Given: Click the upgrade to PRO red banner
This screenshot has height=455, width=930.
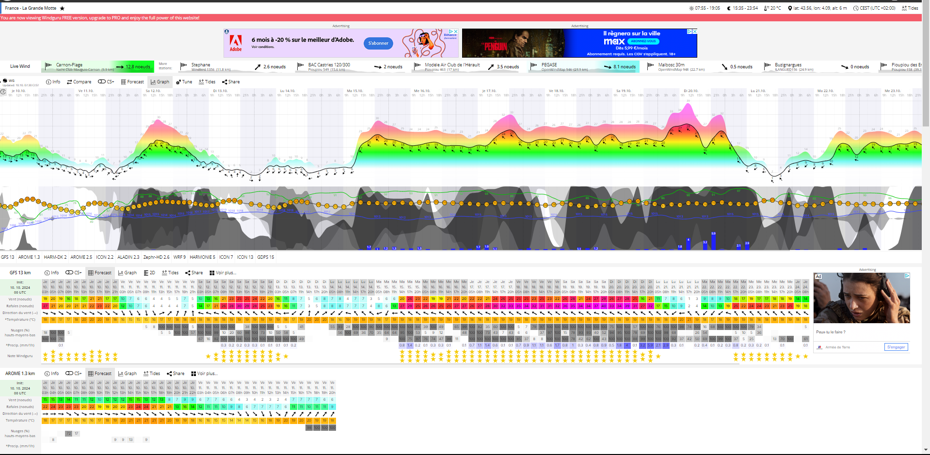Looking at the screenshot, I should click(x=100, y=18).
